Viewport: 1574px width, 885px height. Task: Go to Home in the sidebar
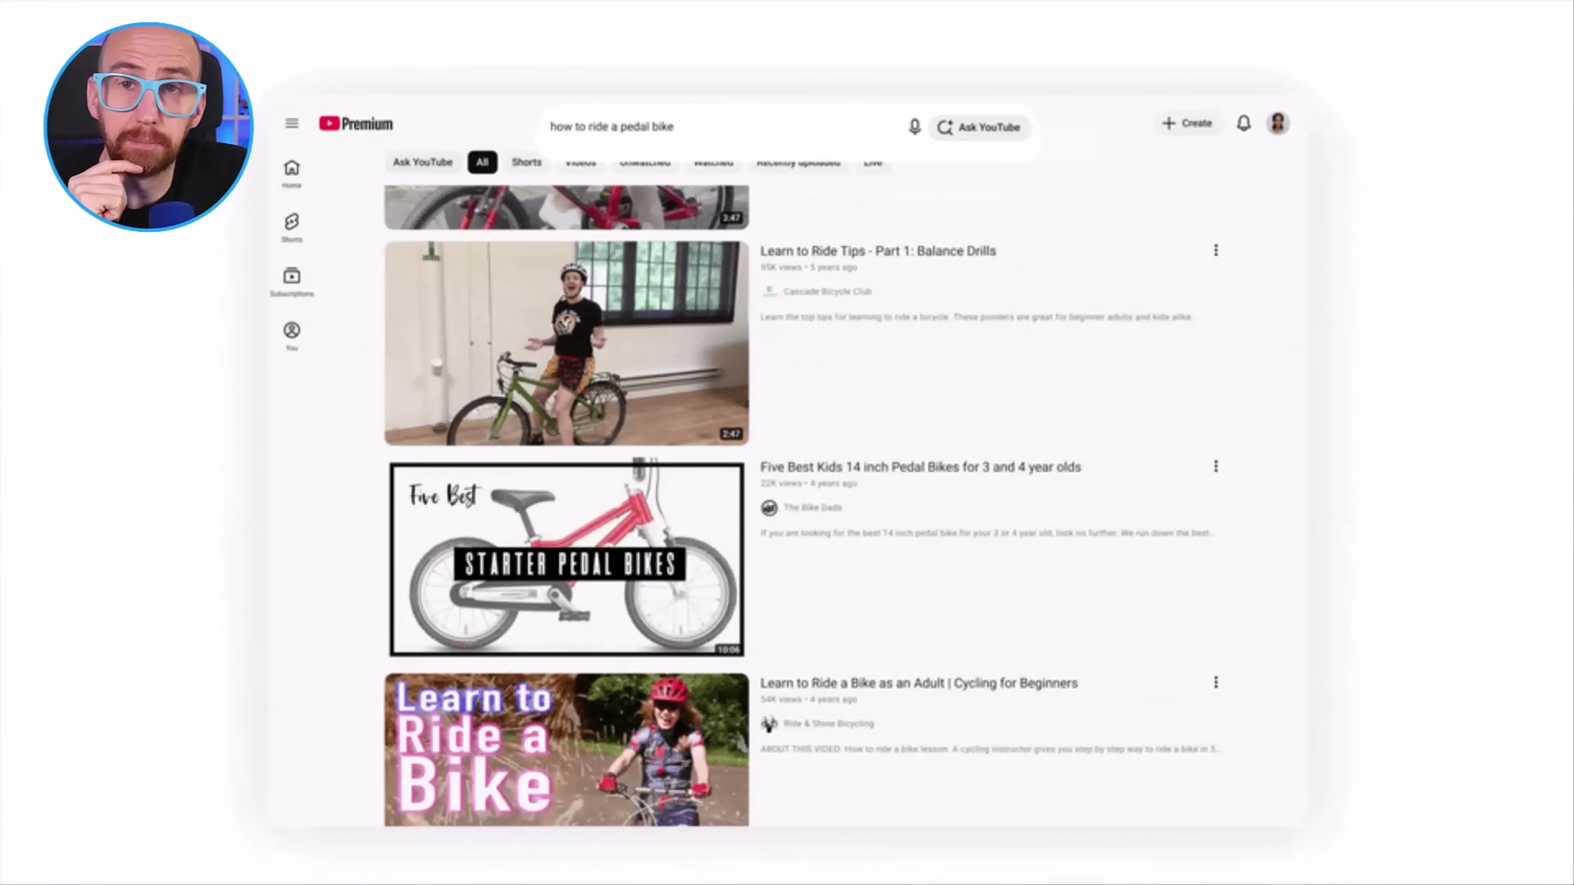(292, 174)
